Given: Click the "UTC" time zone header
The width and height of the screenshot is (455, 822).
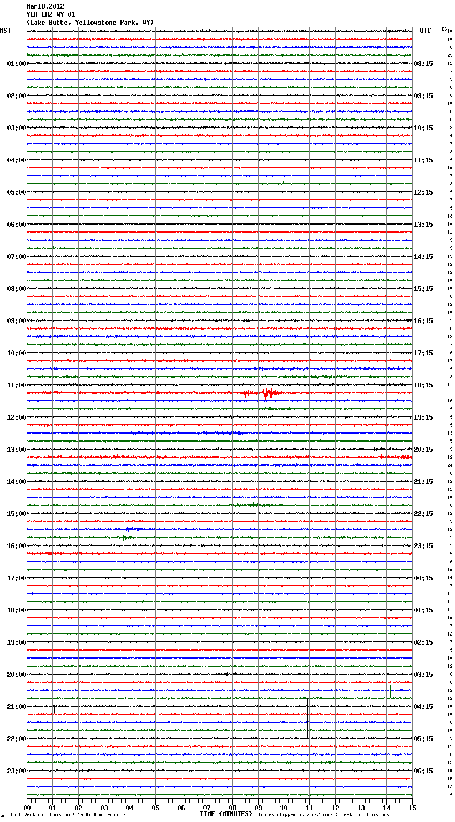Looking at the screenshot, I should point(426,31).
